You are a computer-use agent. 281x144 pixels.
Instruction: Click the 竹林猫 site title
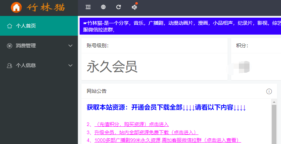pos(46,7)
